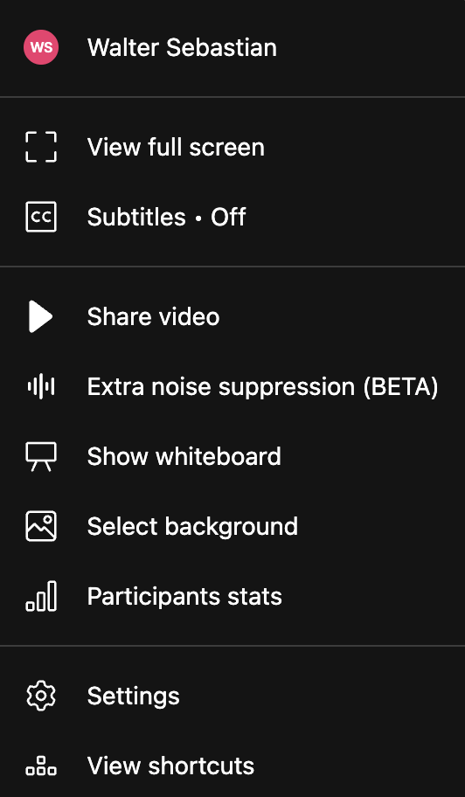Click the Settings gear icon
This screenshot has width=465, height=797.
(41, 696)
